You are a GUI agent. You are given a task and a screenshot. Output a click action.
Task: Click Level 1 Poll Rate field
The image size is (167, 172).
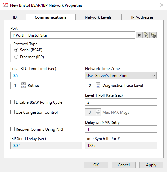(121, 102)
